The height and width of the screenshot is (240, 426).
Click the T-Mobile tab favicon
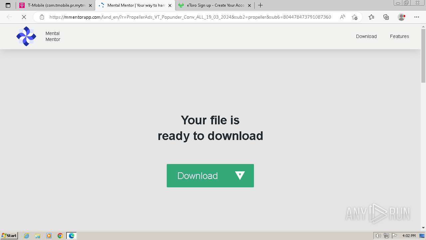point(22,5)
